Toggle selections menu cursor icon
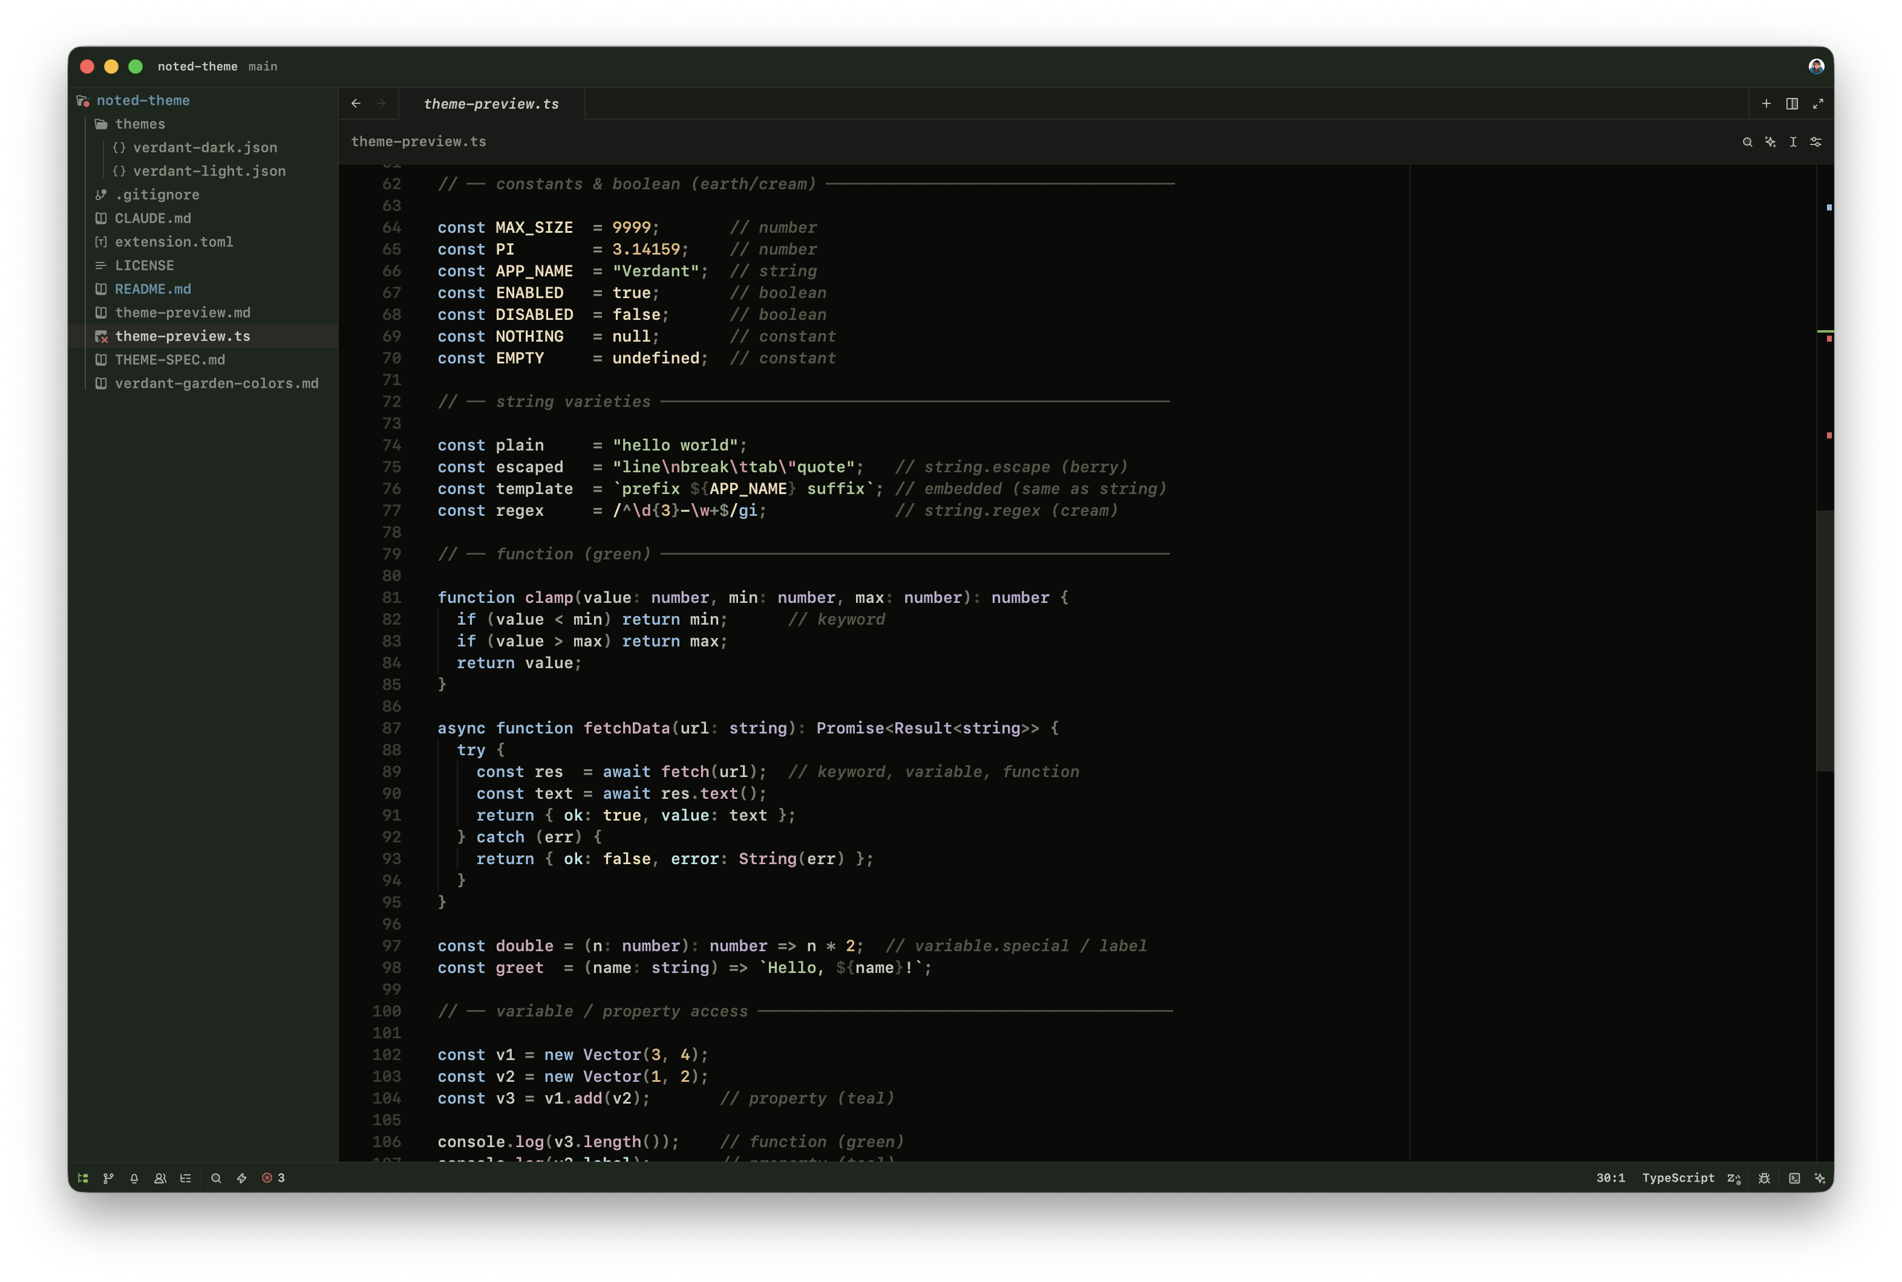This screenshot has height=1282, width=1902. click(x=1793, y=142)
